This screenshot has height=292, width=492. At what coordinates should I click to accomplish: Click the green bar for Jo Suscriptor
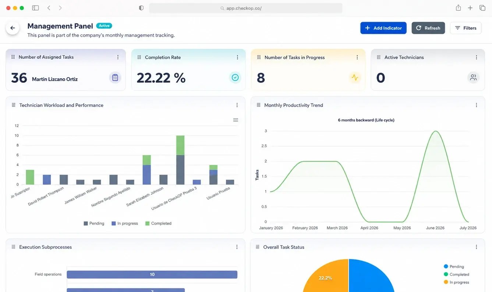tap(30, 177)
